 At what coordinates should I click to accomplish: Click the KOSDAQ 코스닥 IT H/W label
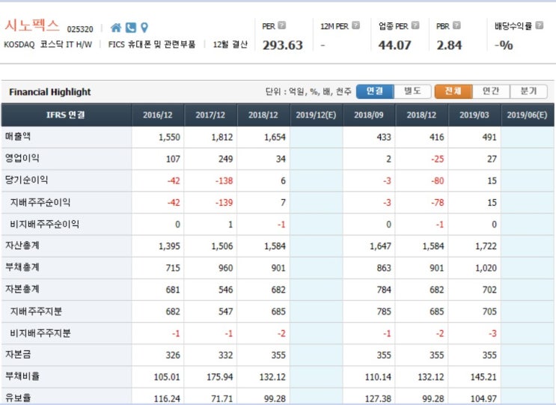click(x=48, y=44)
